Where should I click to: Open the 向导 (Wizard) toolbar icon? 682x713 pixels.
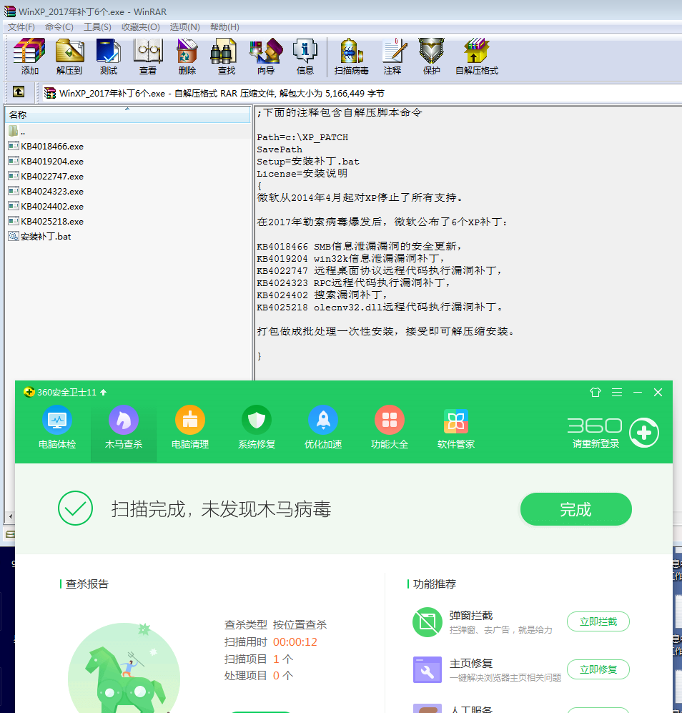point(266,56)
